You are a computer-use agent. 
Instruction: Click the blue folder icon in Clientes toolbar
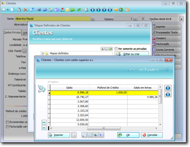coord(45,10)
